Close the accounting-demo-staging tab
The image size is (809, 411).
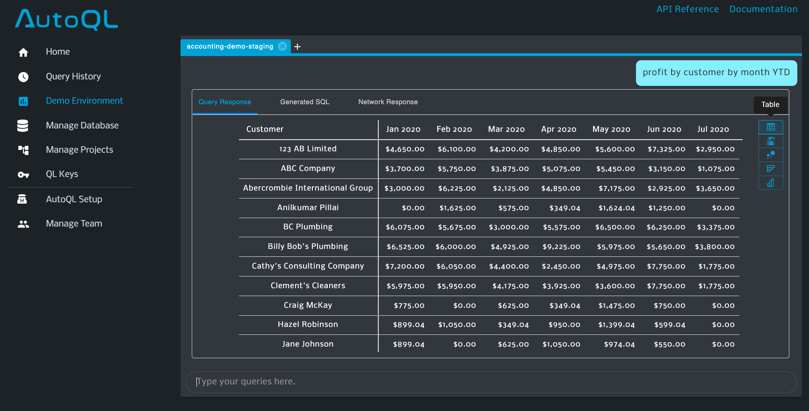[282, 46]
